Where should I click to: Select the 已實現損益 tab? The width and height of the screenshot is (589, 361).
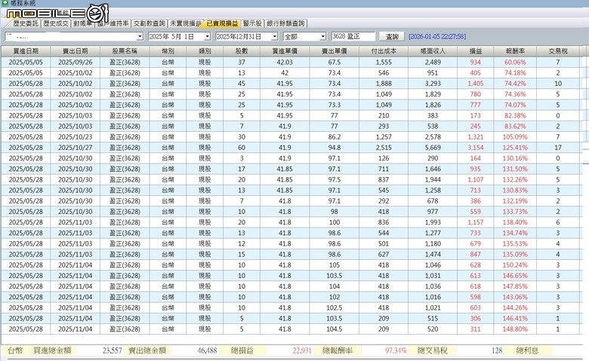click(x=221, y=23)
